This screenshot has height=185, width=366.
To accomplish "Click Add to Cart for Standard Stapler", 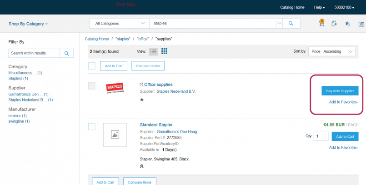I will 345,136.
